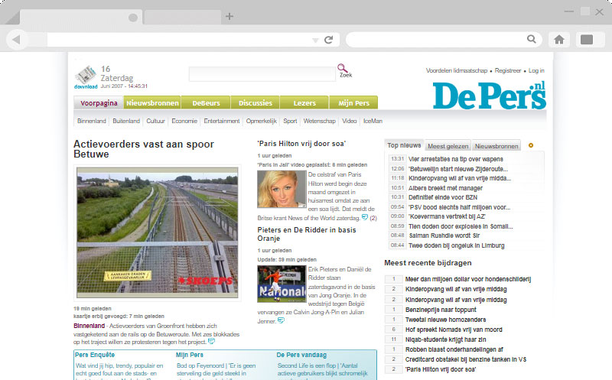Click the De Pers.nl logo

490,95
